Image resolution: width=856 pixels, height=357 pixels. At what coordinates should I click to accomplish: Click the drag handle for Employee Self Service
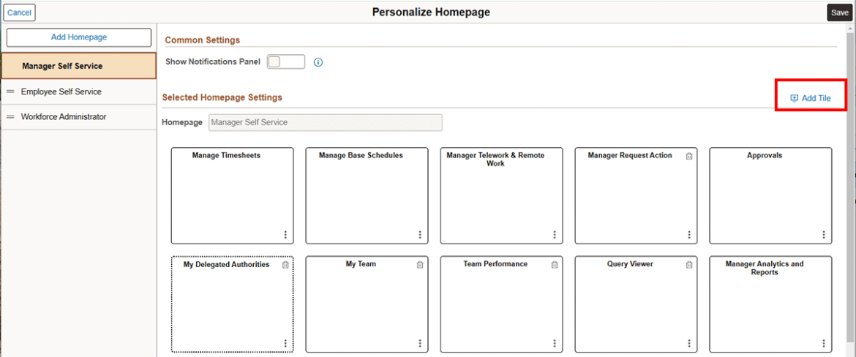[x=11, y=92]
